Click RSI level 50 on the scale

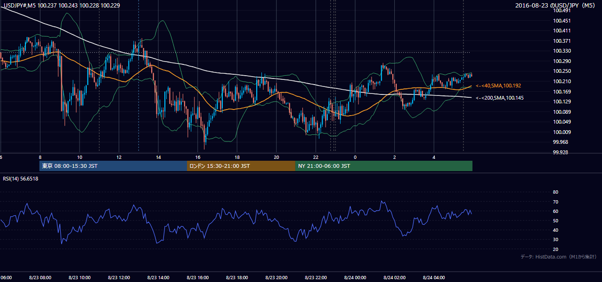pos(555,220)
